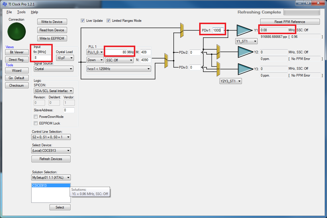Enable the PowerDownMode checkbox

pos(36,116)
